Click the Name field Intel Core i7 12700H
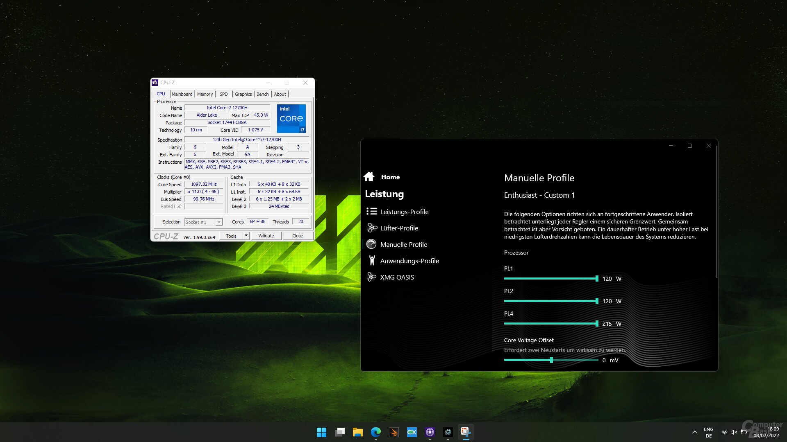This screenshot has height=442, width=787. click(x=227, y=108)
